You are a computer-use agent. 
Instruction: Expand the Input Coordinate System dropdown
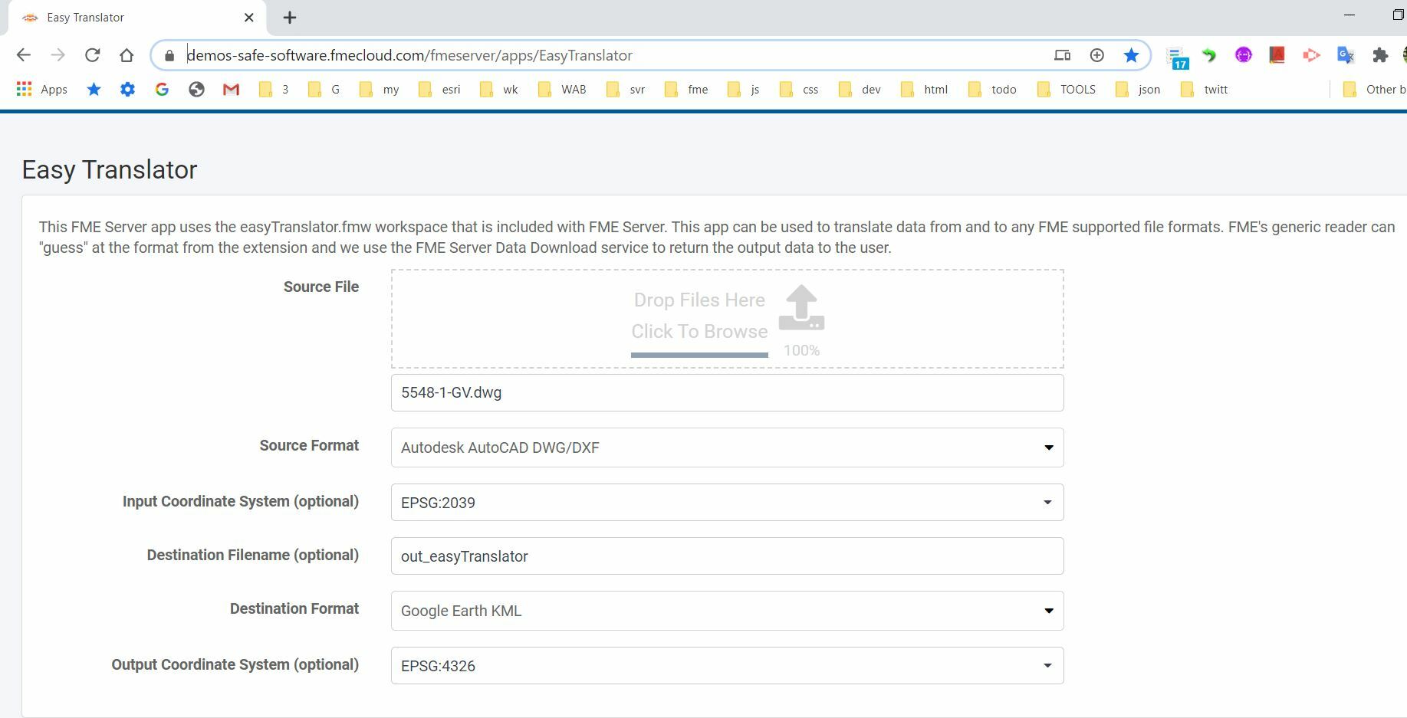727,503
